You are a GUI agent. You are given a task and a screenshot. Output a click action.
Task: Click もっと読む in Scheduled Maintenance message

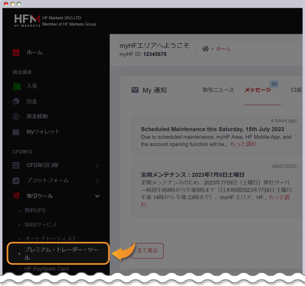point(243,144)
